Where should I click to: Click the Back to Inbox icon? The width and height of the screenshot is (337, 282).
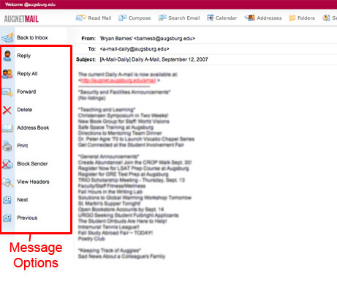[7, 37]
